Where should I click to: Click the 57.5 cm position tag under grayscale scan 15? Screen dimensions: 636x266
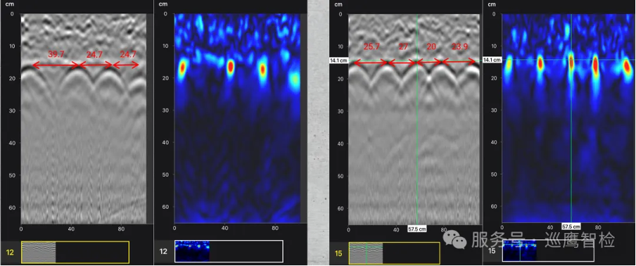pyautogui.click(x=417, y=229)
